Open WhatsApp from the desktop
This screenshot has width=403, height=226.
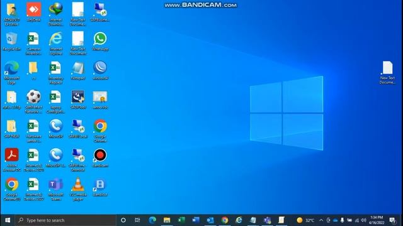100,41
